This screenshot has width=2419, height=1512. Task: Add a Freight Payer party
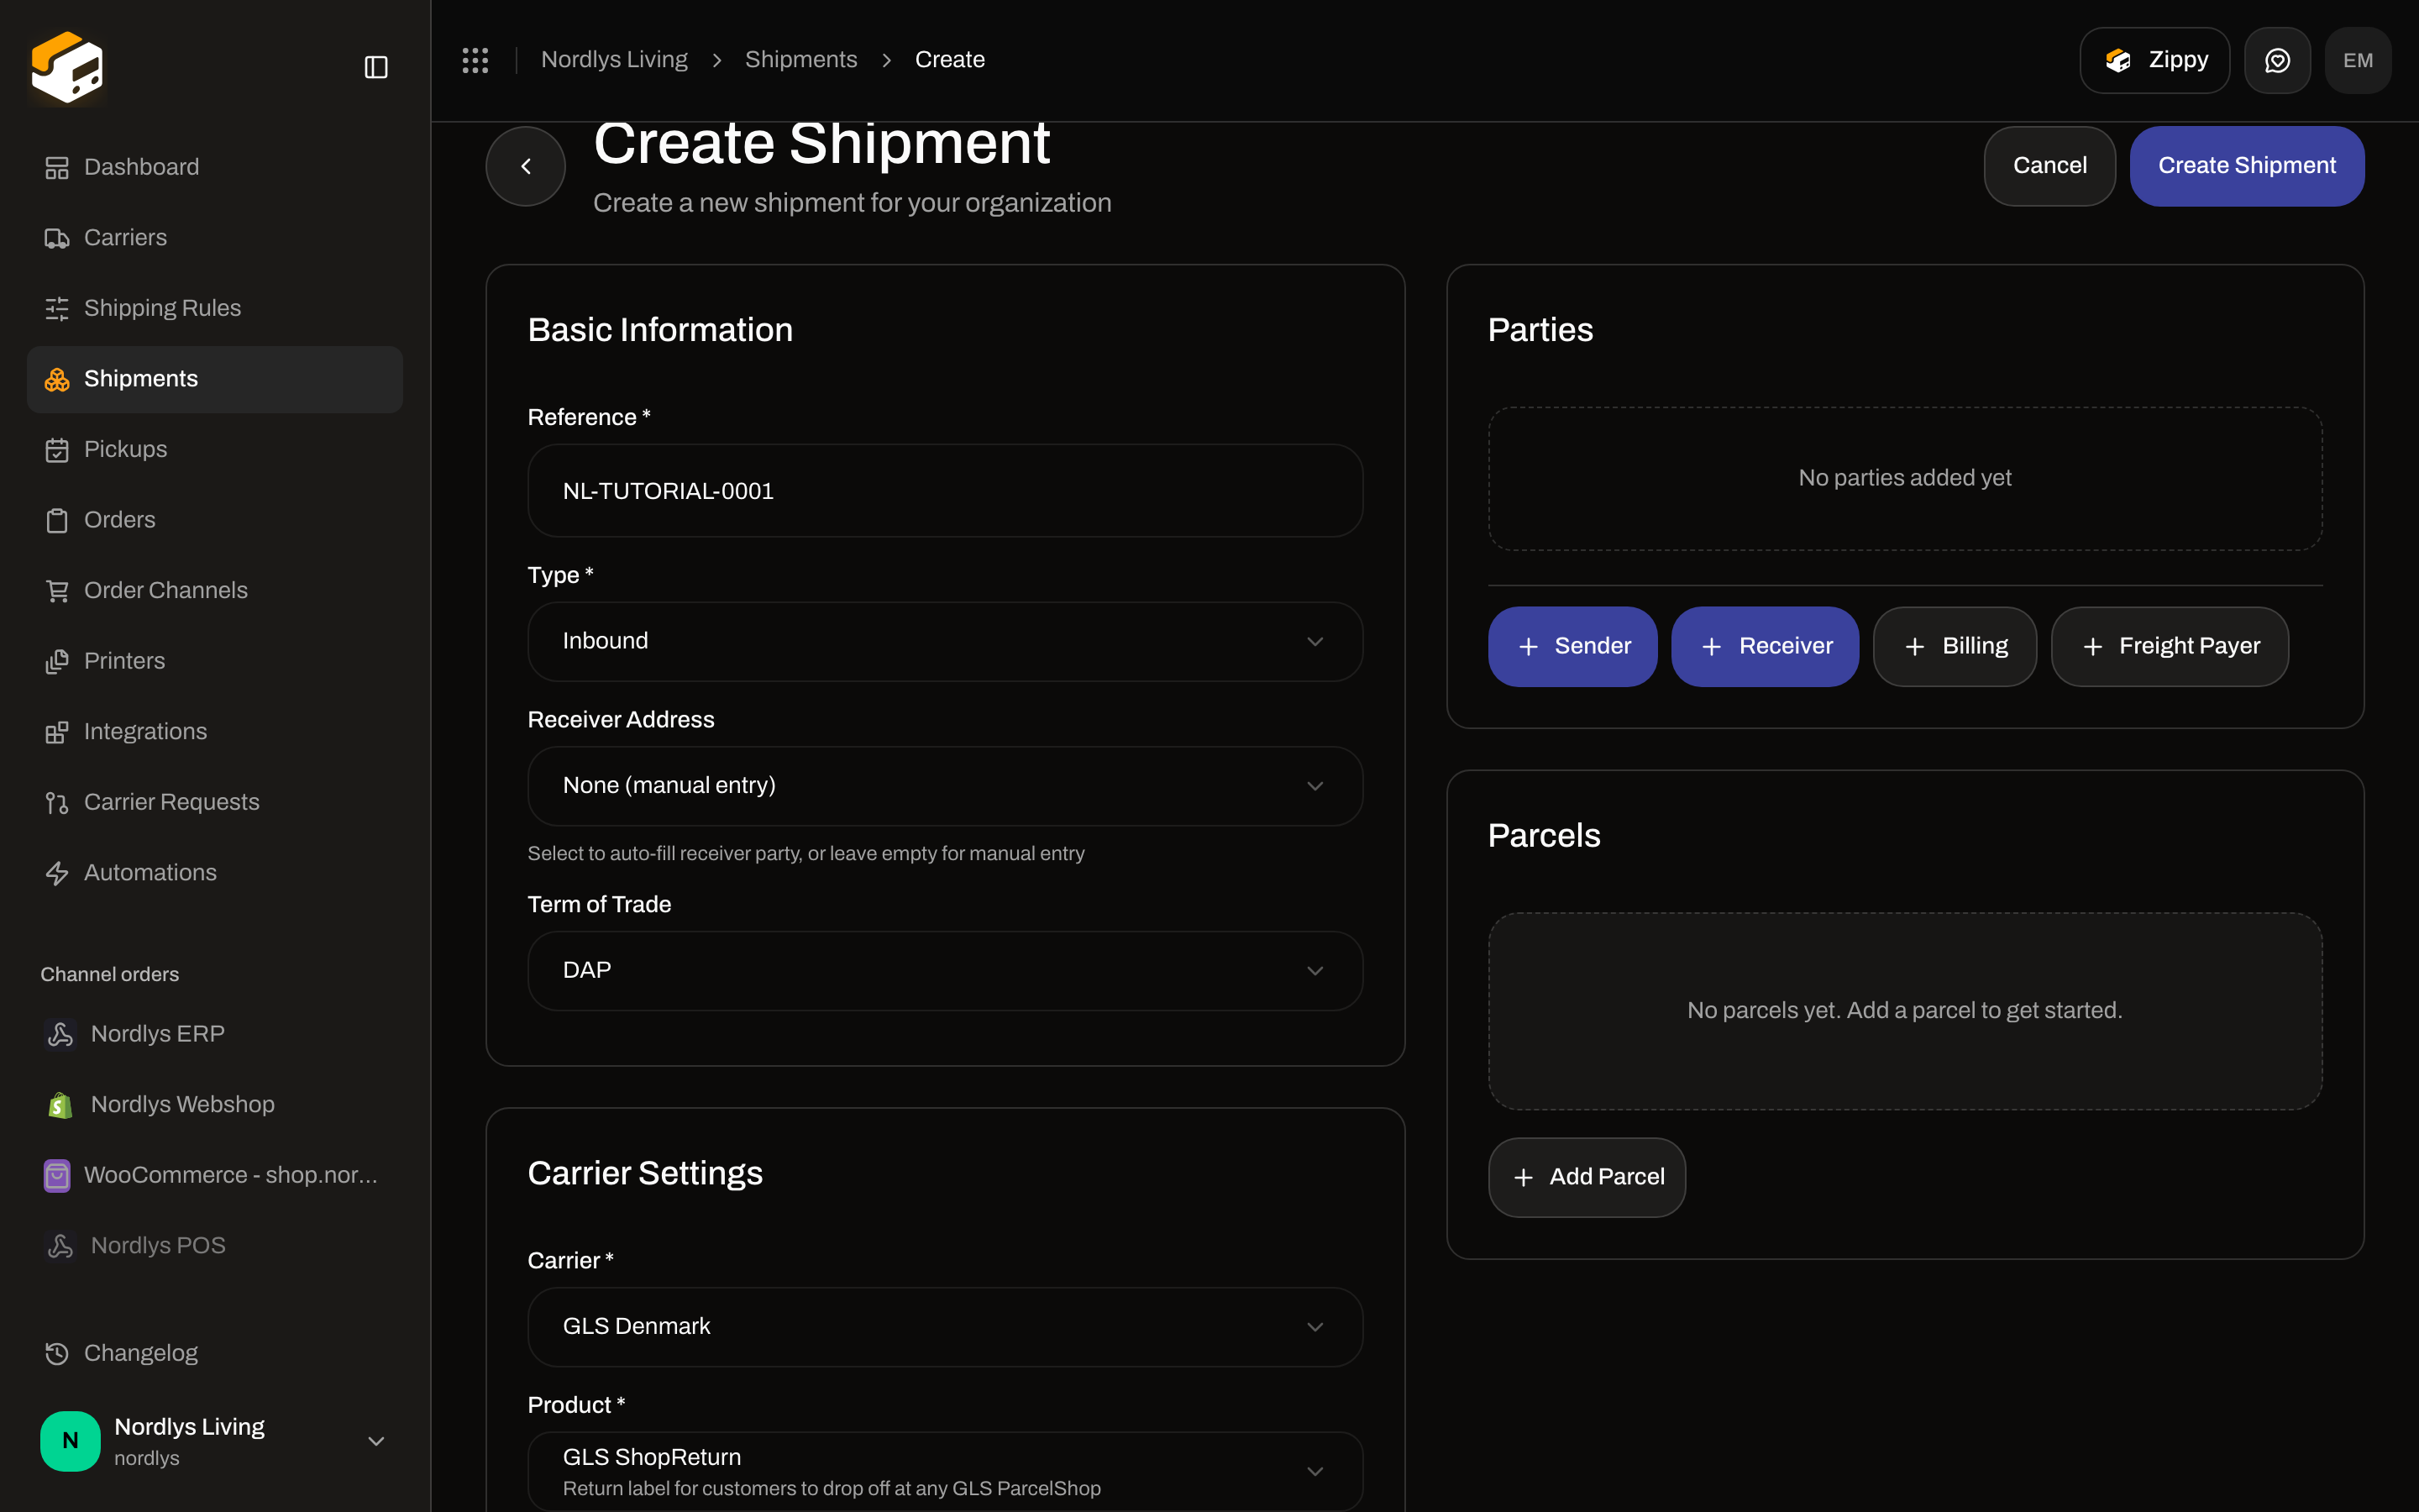(x=2169, y=646)
